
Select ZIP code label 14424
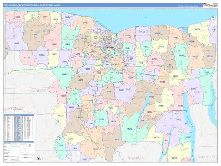pyautogui.click(x=152, y=97)
